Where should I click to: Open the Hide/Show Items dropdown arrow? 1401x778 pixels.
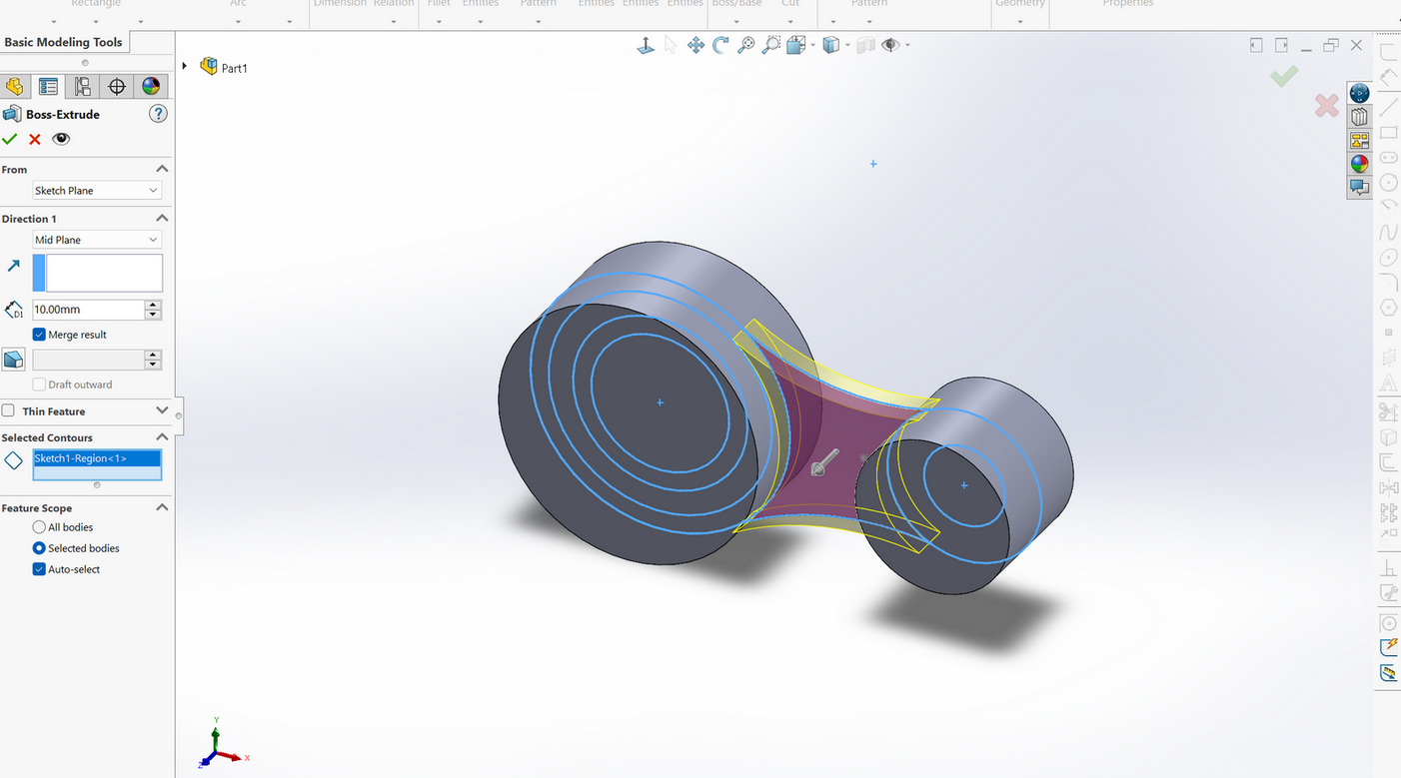pos(907,45)
